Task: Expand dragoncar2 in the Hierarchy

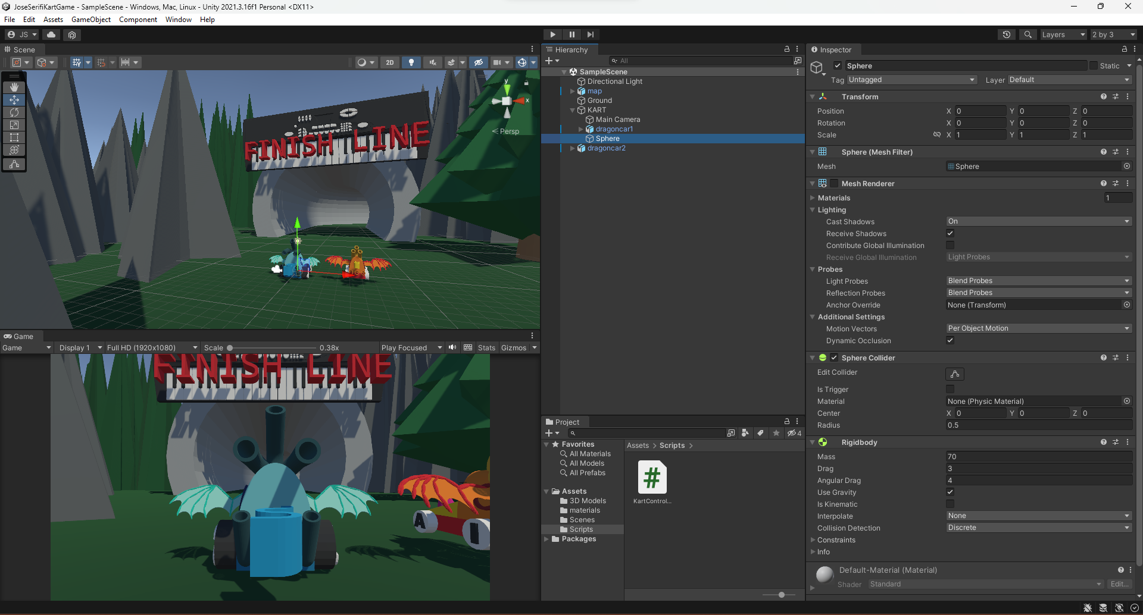Action: coord(573,148)
